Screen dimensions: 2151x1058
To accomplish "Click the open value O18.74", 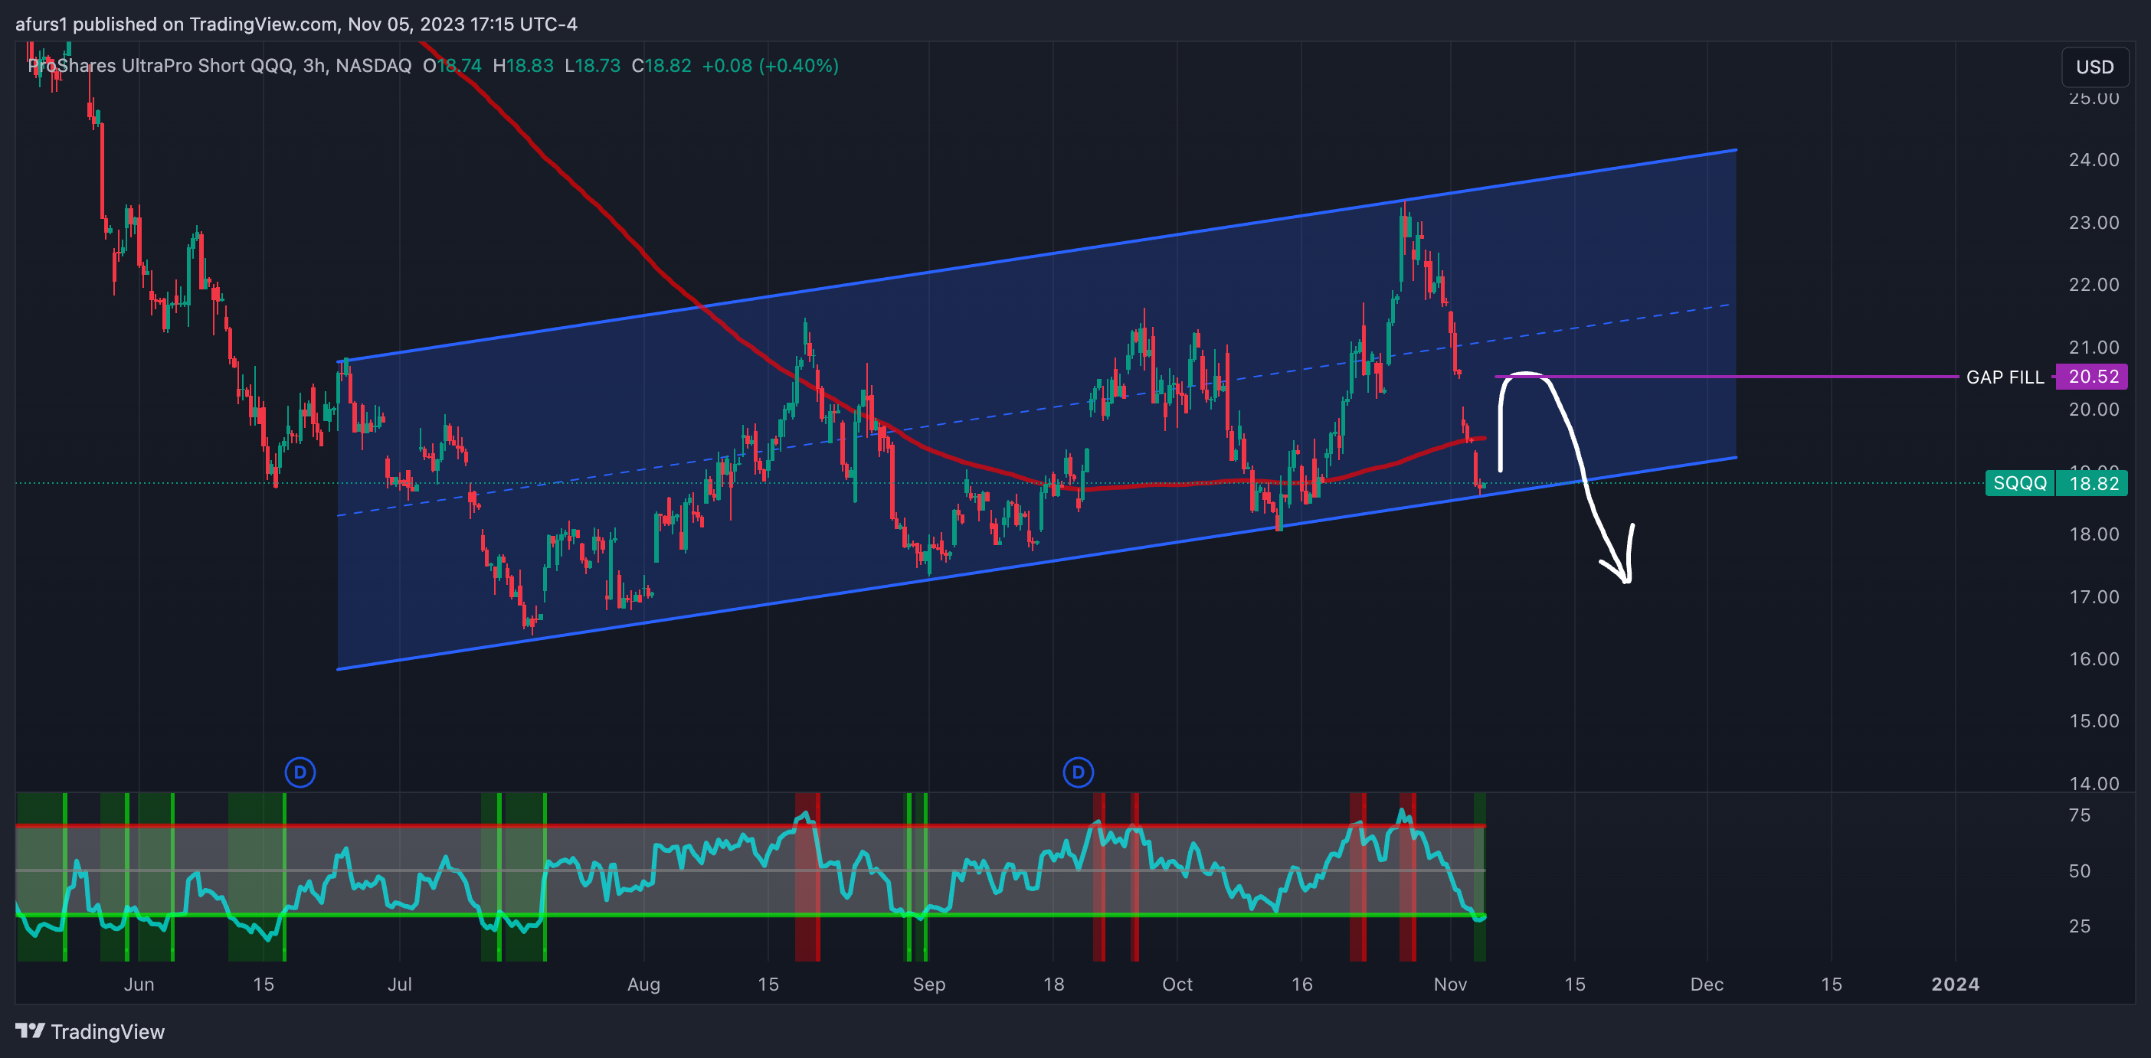I will (452, 65).
